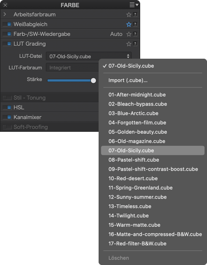Screen dimensions: 207x265
Task: Select 03-Blue-Arctic.cube from the list
Action: pyautogui.click(x=134, y=113)
